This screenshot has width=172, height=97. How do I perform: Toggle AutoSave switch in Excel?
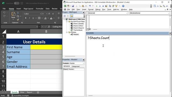(17, 3)
